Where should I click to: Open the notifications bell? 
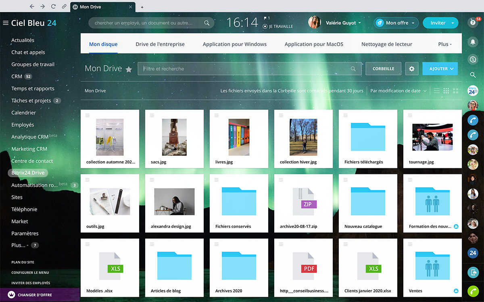473,41
